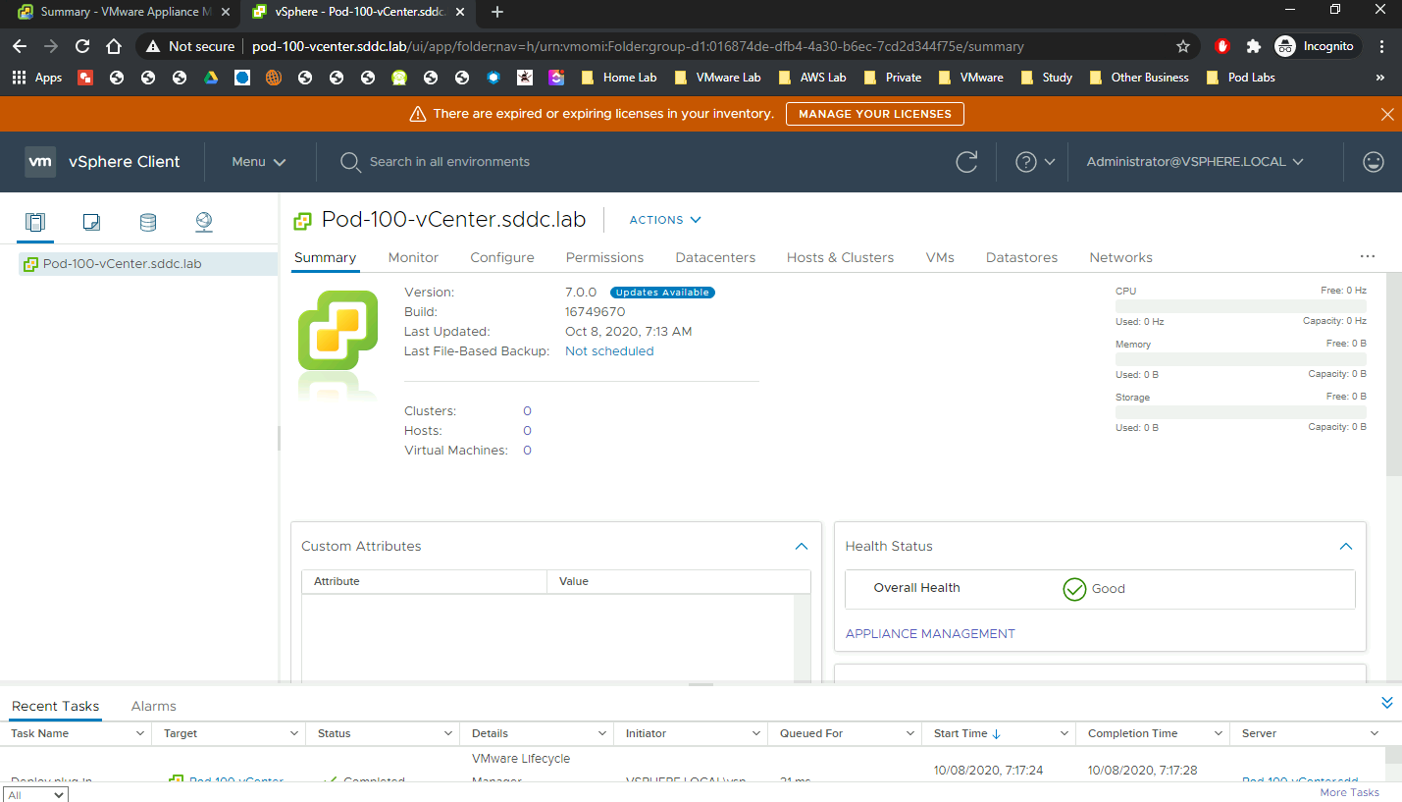The width and height of the screenshot is (1402, 802).
Task: Click the Not scheduled backup link
Action: pos(609,350)
